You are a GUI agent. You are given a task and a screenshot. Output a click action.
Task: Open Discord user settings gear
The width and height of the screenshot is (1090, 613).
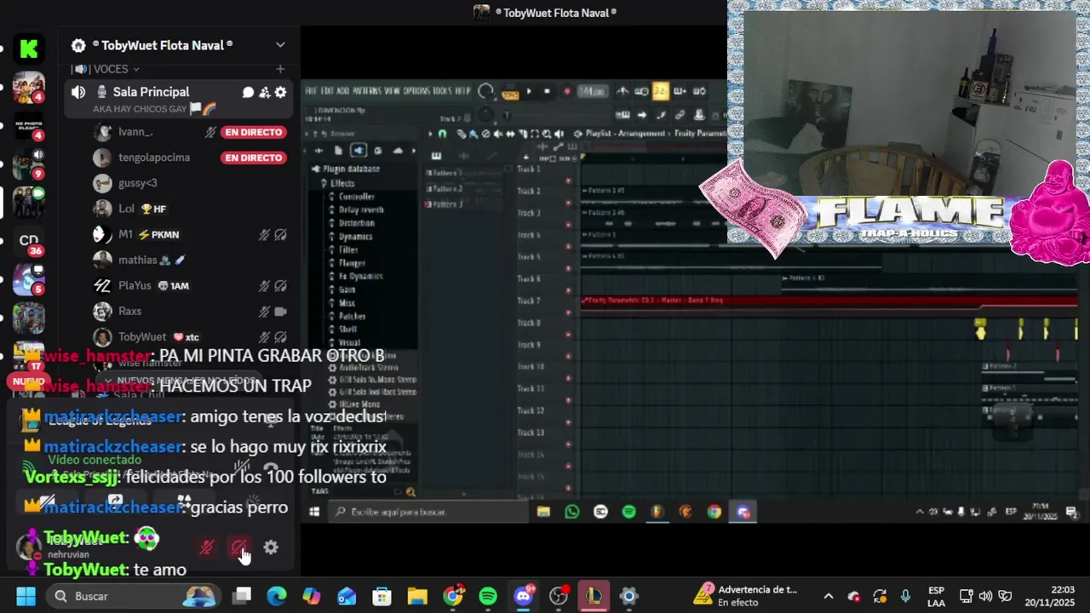click(271, 548)
